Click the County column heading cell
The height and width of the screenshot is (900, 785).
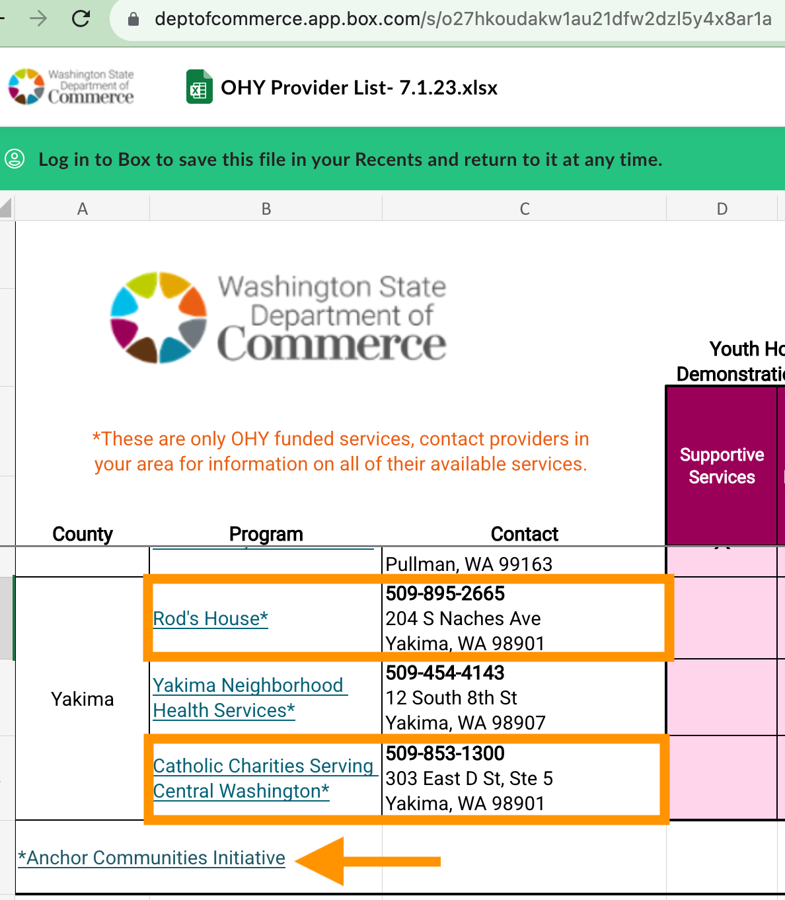pos(83,534)
